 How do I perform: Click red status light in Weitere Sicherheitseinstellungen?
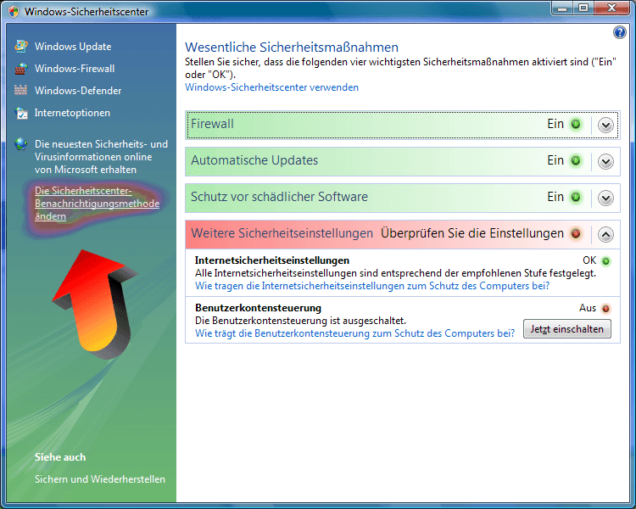[576, 234]
